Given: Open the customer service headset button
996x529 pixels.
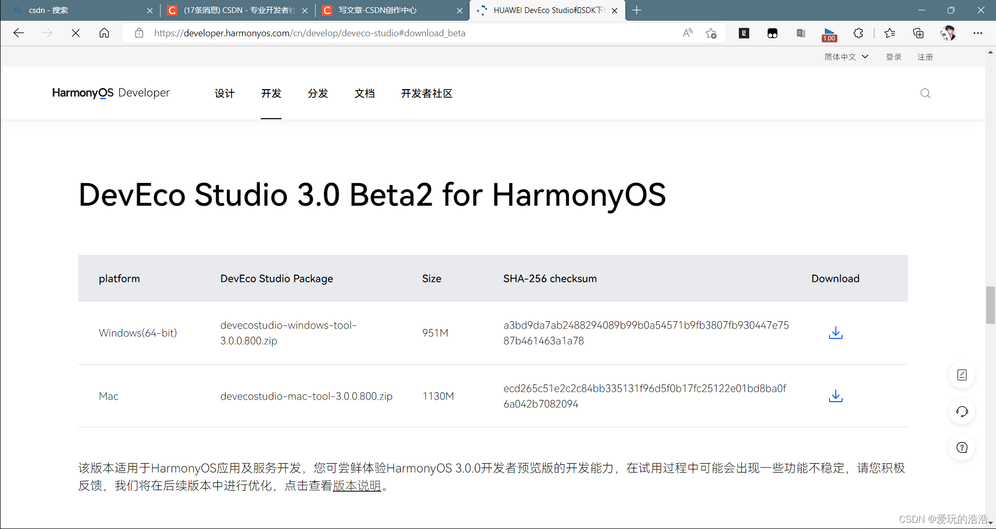Looking at the screenshot, I should (962, 412).
